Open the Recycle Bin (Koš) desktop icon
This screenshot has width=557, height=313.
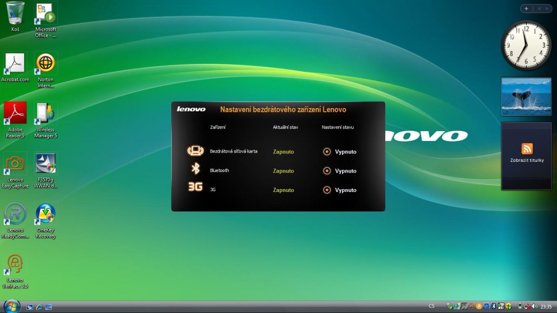[x=15, y=14]
